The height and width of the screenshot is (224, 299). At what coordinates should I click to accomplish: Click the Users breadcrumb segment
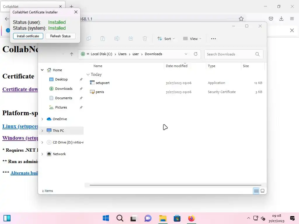[122, 54]
